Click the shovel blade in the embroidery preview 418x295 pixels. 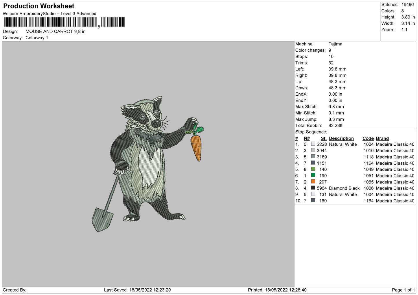(102, 219)
